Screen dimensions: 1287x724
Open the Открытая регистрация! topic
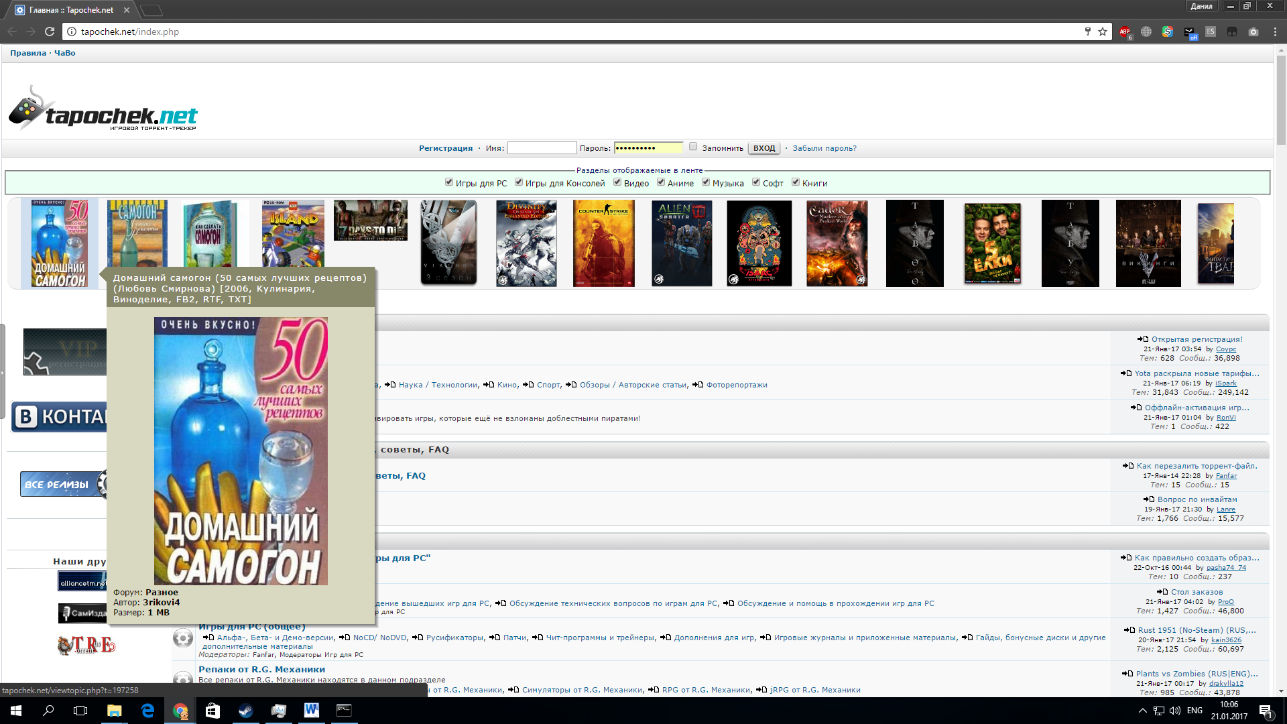pos(1197,339)
